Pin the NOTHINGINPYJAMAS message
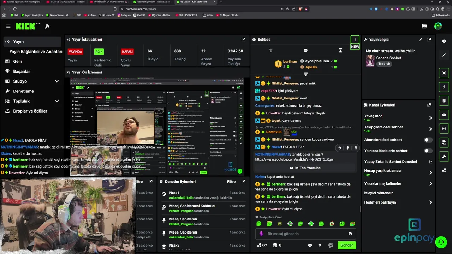Viewport: 452px width, 254px height. (347, 148)
